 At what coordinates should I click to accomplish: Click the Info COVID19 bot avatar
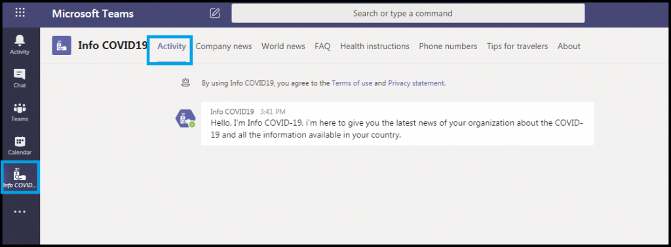185,119
